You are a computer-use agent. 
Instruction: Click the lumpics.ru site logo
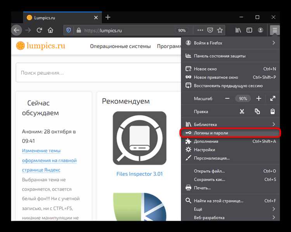coord(41,46)
